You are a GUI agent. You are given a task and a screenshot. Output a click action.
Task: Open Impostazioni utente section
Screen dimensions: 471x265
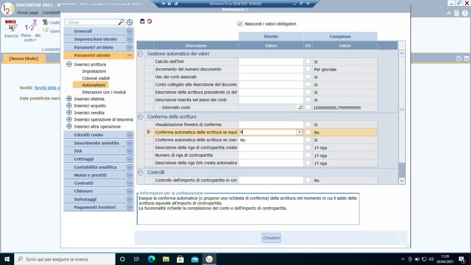pyautogui.click(x=99, y=39)
